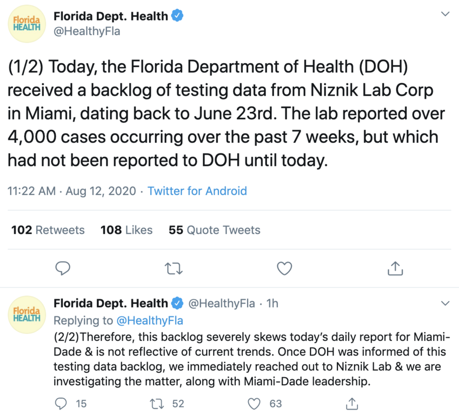The width and height of the screenshot is (459, 415).
Task: Open Florida Health avatar on main tweet
Action: tap(26, 24)
